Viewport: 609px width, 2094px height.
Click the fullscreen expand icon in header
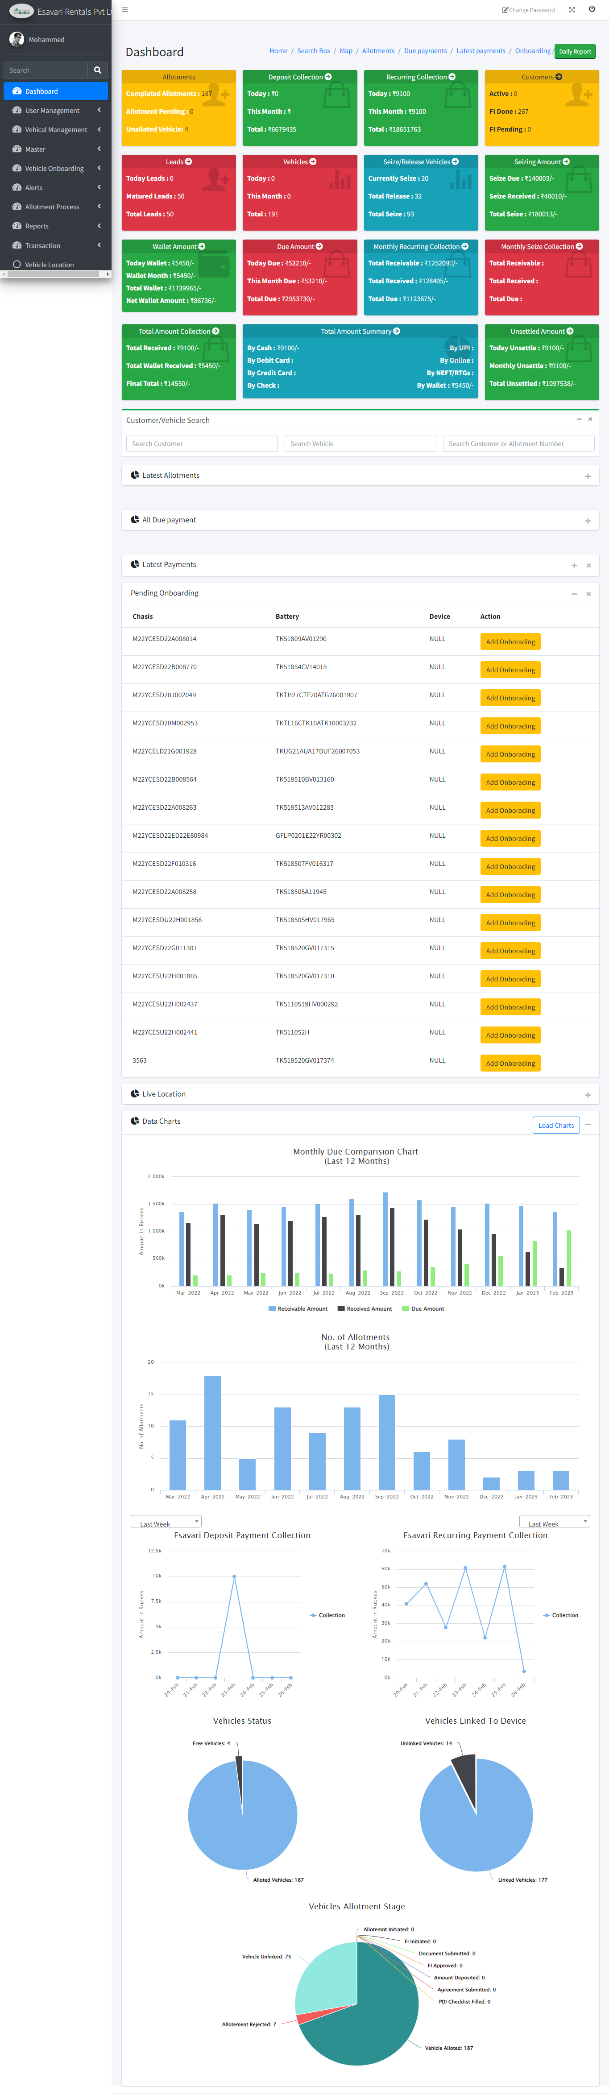click(x=572, y=10)
